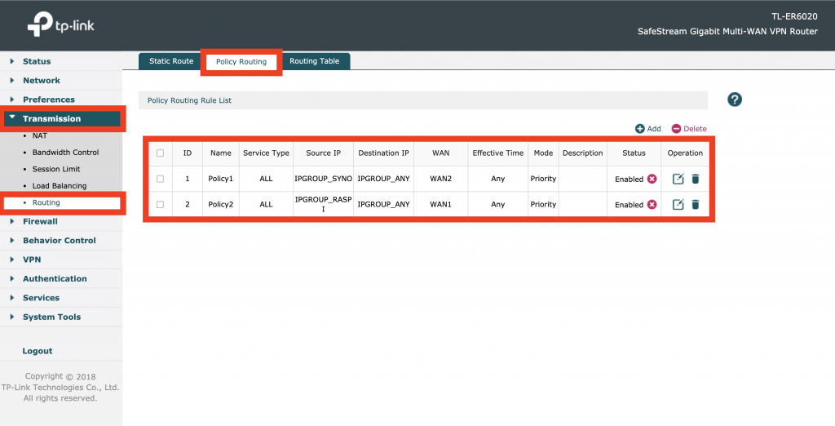
Task: Open the Routing Table tab
Action: point(314,61)
